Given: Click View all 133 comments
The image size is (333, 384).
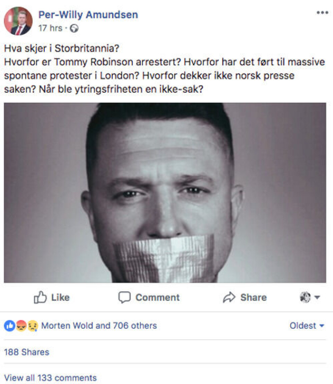Looking at the screenshot, I should (x=50, y=378).
